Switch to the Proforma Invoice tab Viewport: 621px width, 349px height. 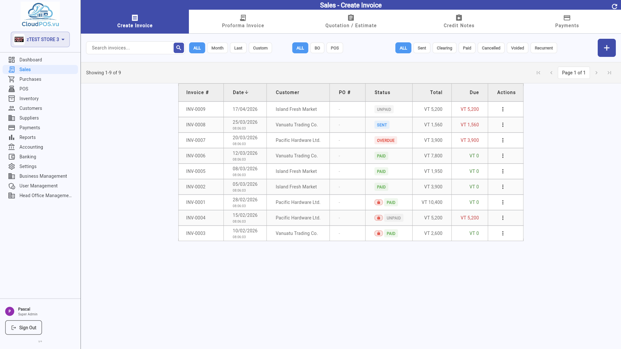pyautogui.click(x=243, y=22)
